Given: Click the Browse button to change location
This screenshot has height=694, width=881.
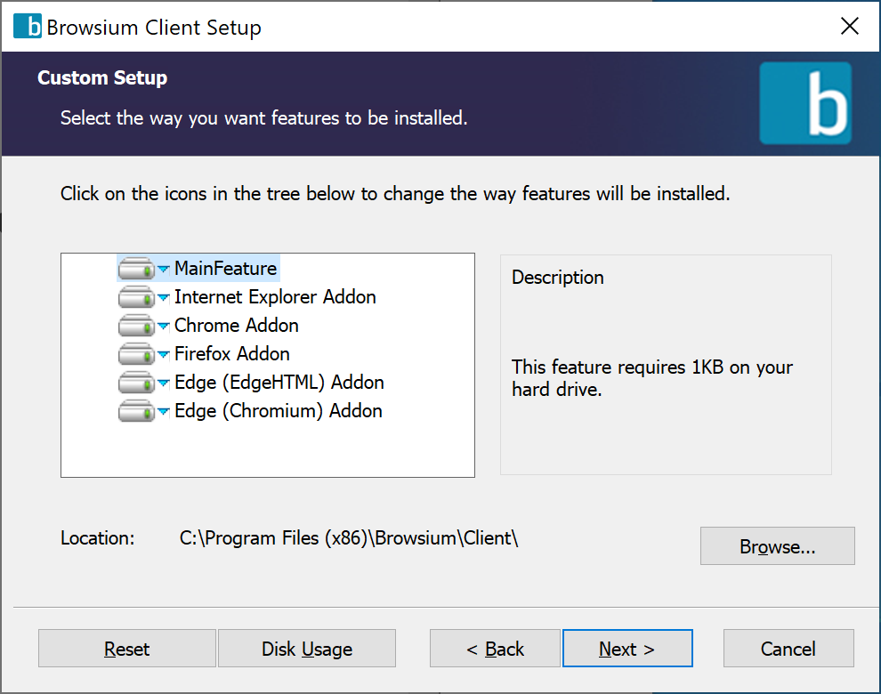Looking at the screenshot, I should (x=777, y=545).
